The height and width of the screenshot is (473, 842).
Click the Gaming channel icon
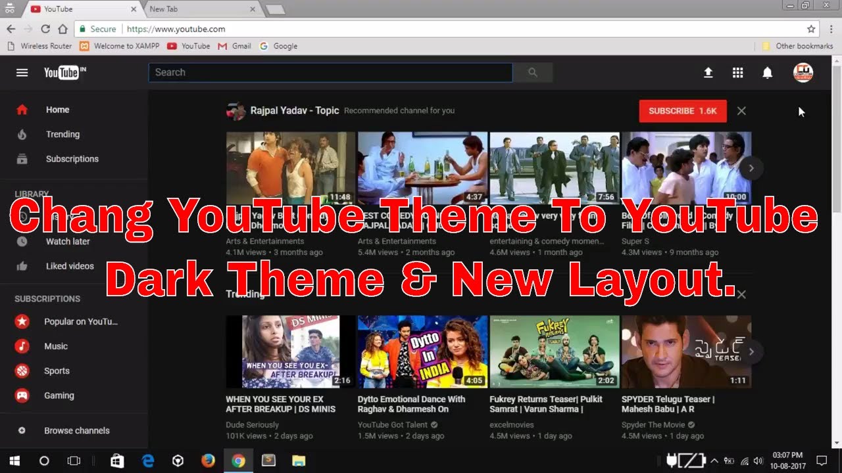point(22,395)
